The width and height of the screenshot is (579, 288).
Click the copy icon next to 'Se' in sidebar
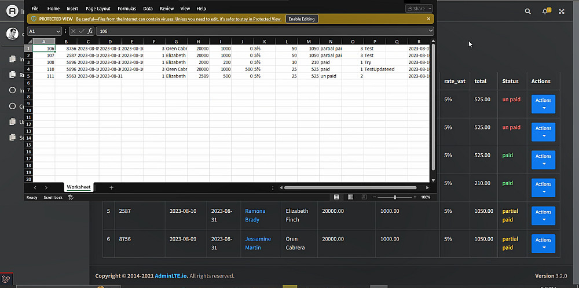click(13, 138)
